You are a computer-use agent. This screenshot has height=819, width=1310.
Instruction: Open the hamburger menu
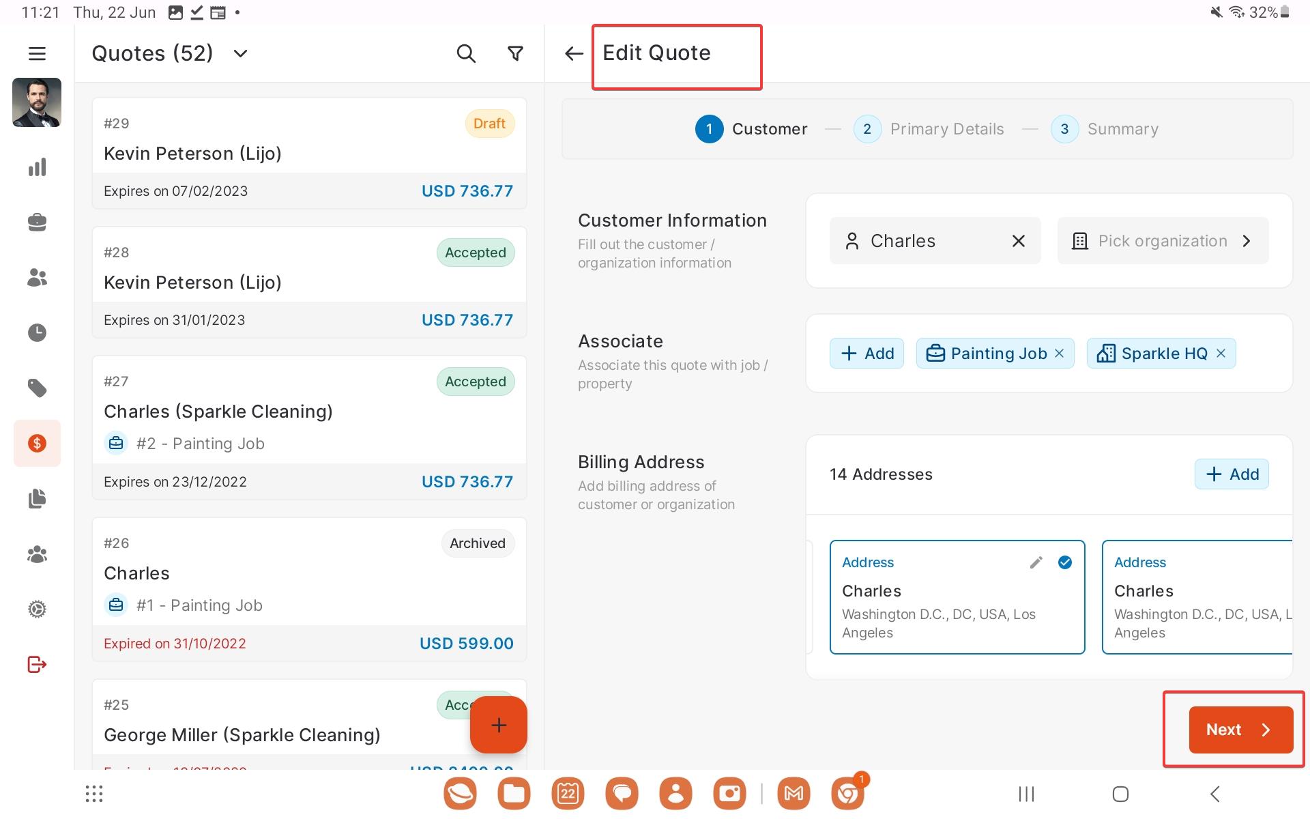coord(37,53)
